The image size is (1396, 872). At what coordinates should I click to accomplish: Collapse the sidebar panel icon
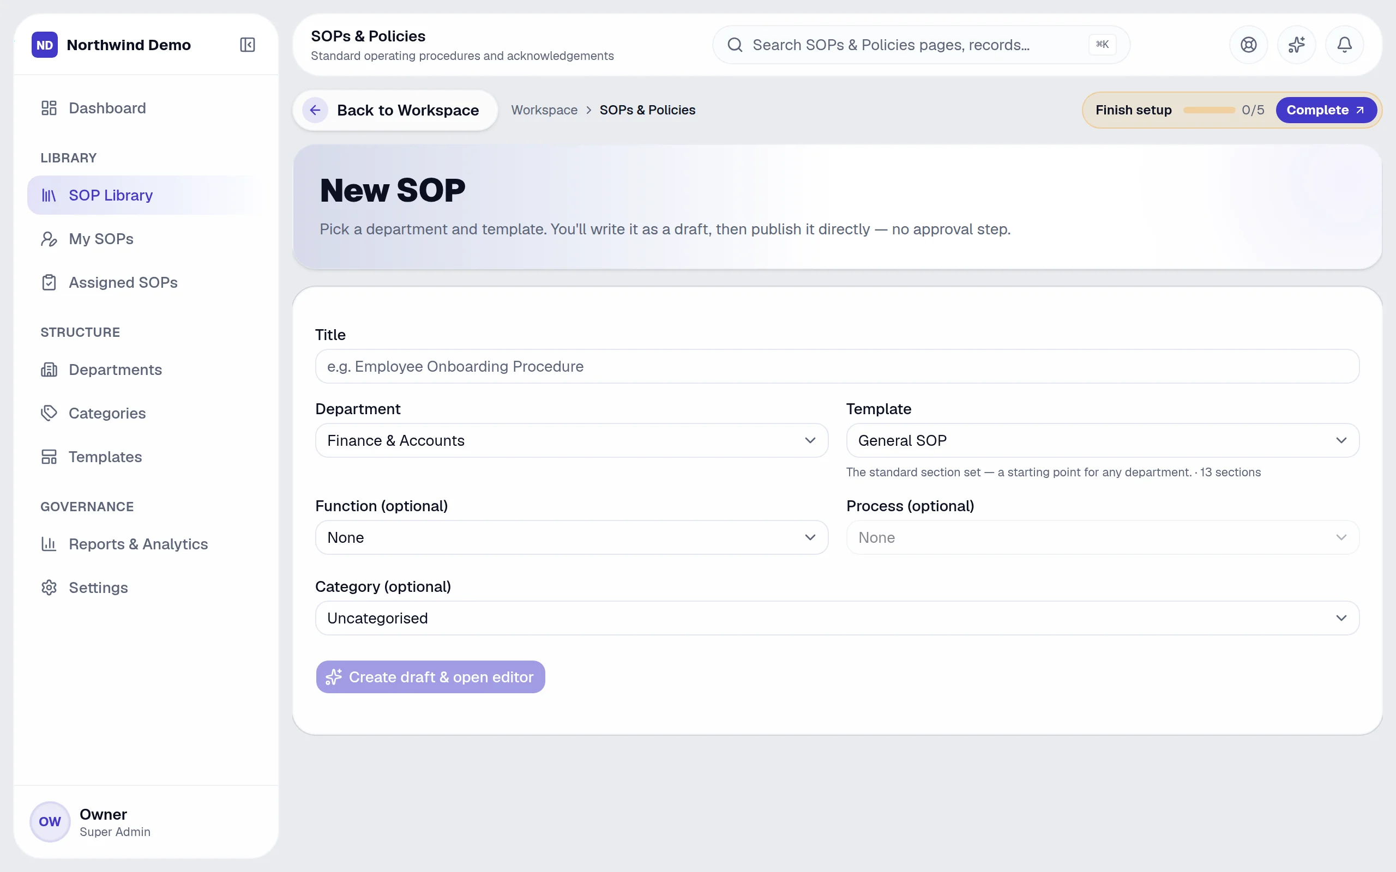pos(248,45)
